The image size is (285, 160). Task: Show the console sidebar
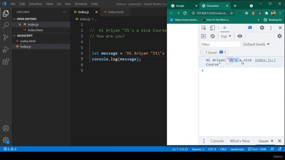(x=204, y=36)
